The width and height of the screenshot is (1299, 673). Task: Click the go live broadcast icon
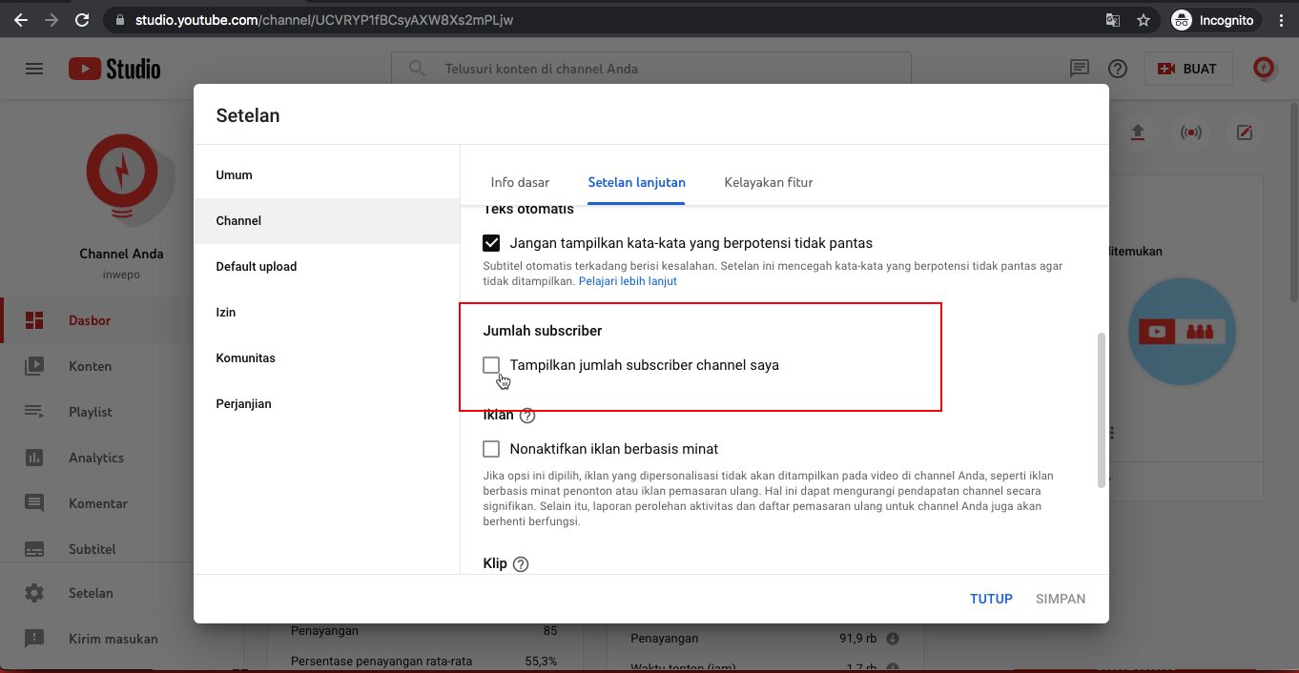[x=1190, y=133]
